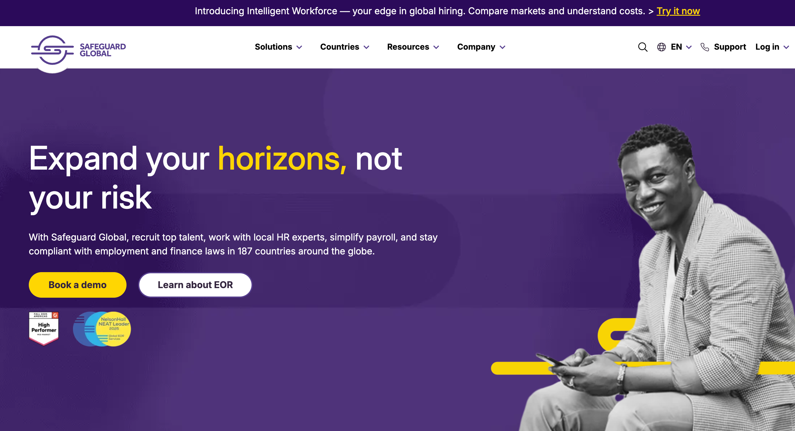Click the phone Support icon
795x431 pixels.
tap(705, 47)
